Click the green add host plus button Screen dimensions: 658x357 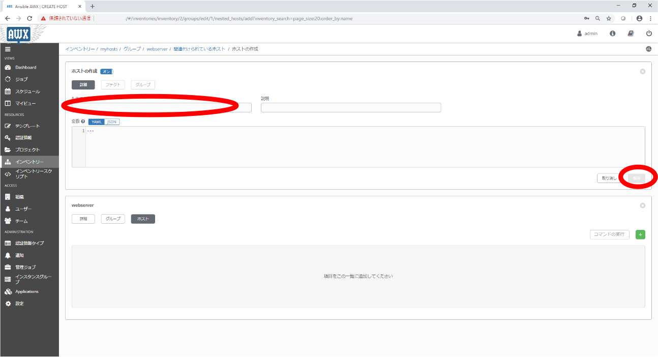(x=640, y=234)
